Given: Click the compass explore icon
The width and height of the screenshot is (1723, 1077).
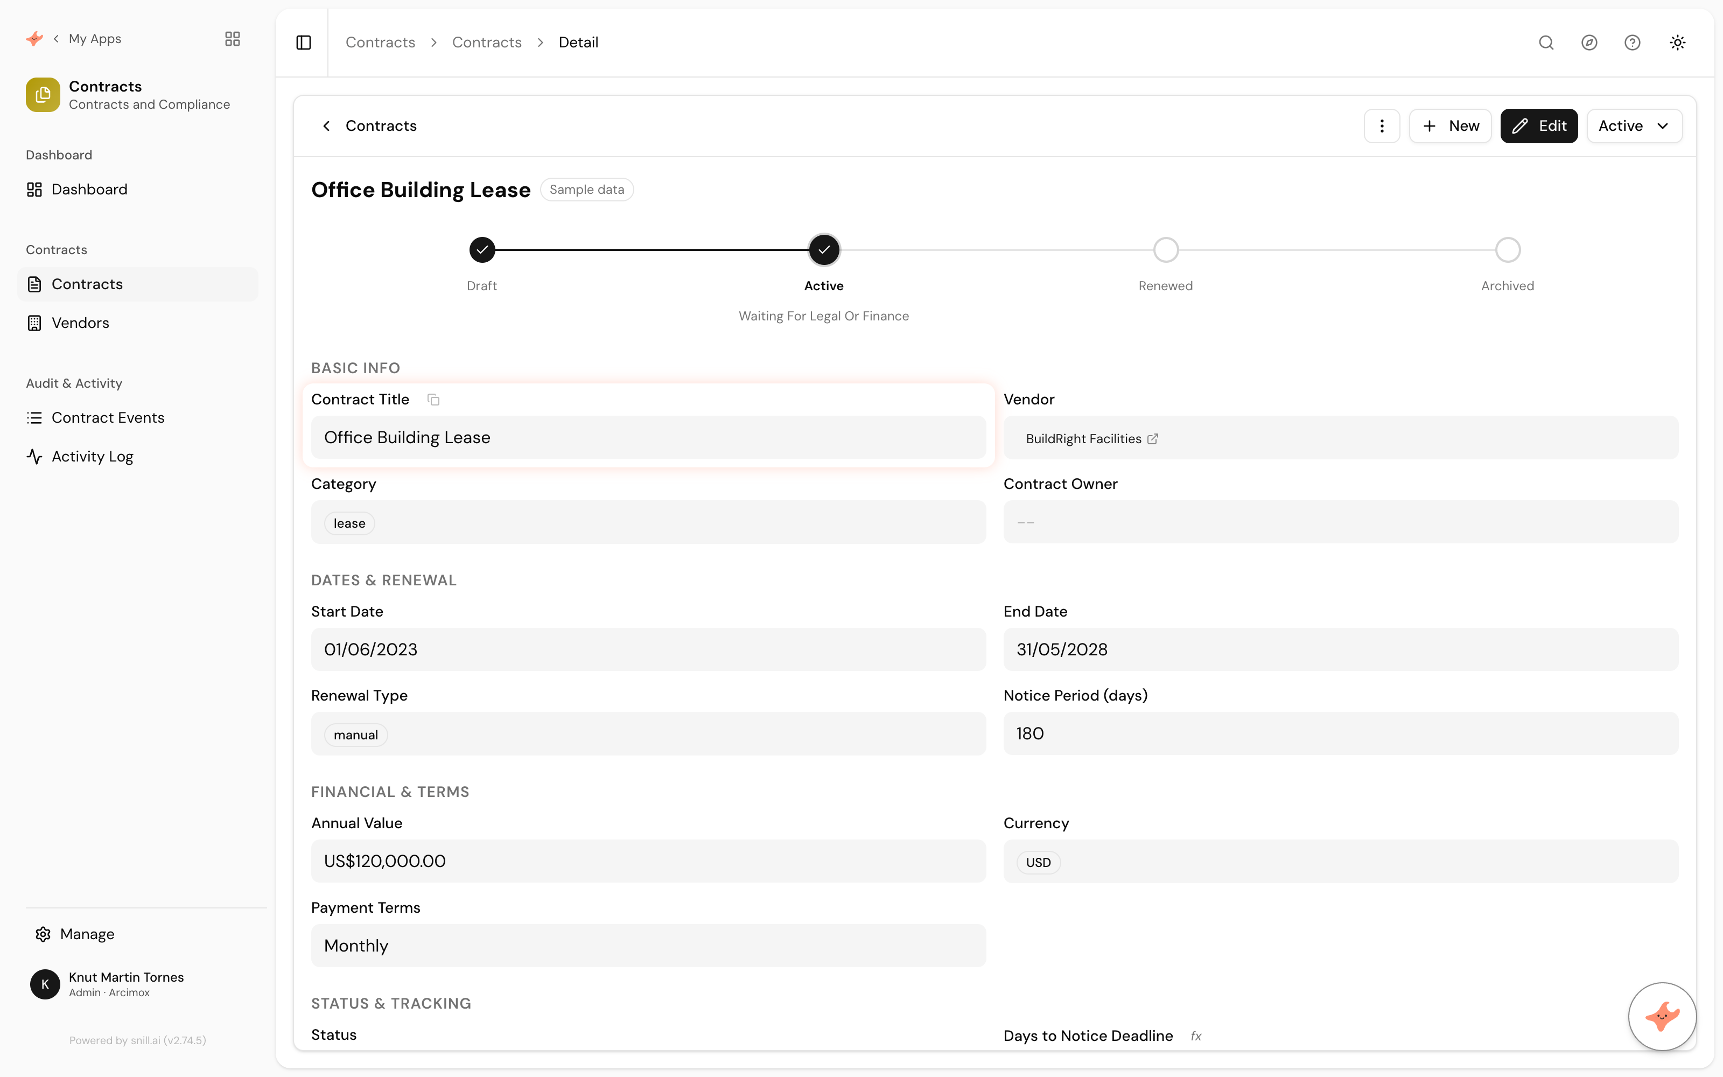Looking at the screenshot, I should click(x=1589, y=43).
